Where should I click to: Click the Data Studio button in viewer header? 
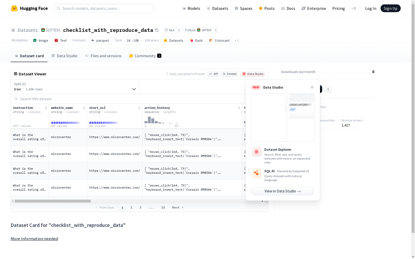253,74
